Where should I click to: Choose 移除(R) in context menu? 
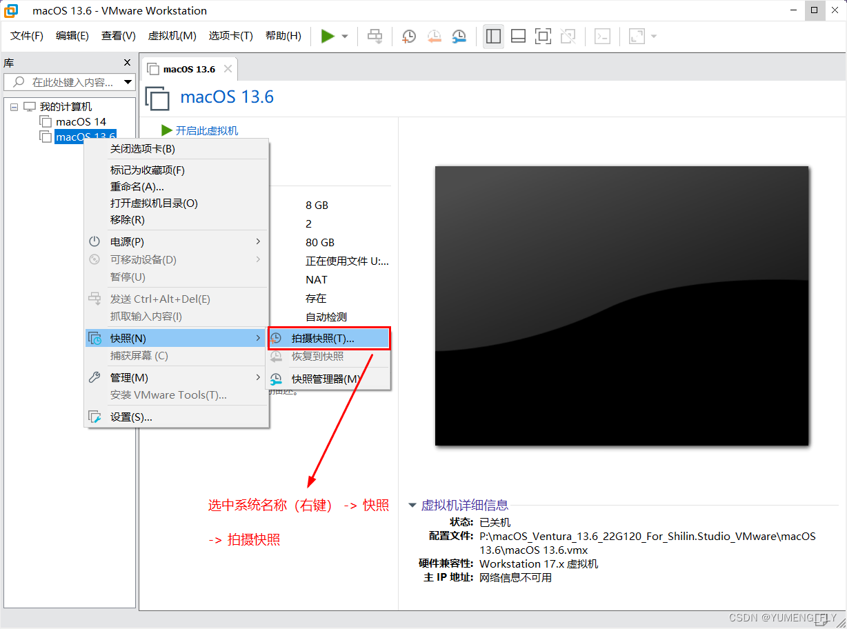(176, 219)
